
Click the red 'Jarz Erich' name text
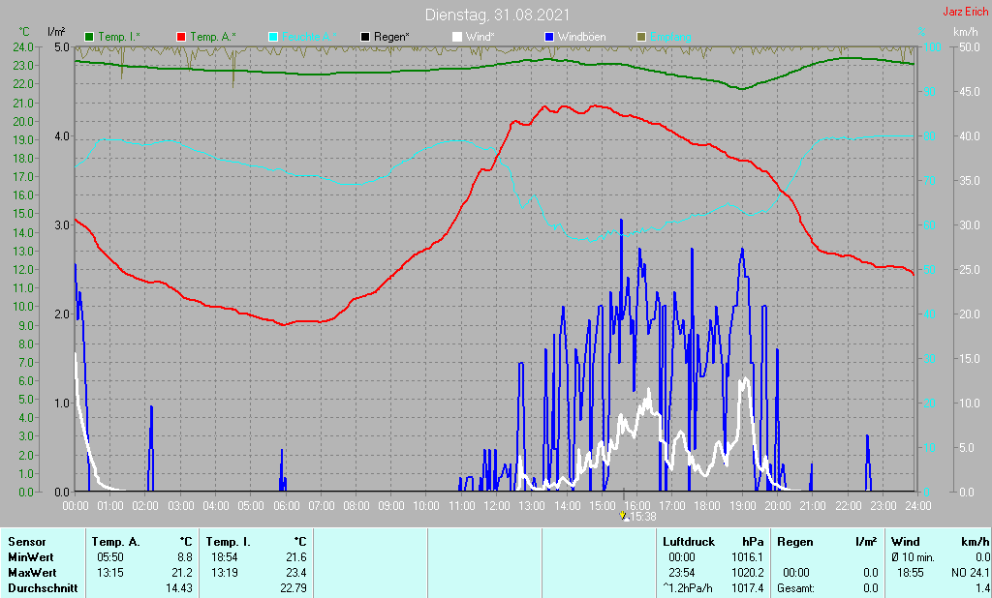coord(966,12)
